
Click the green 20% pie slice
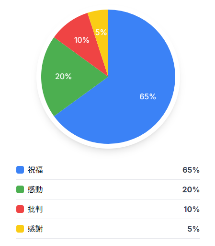click(x=67, y=77)
